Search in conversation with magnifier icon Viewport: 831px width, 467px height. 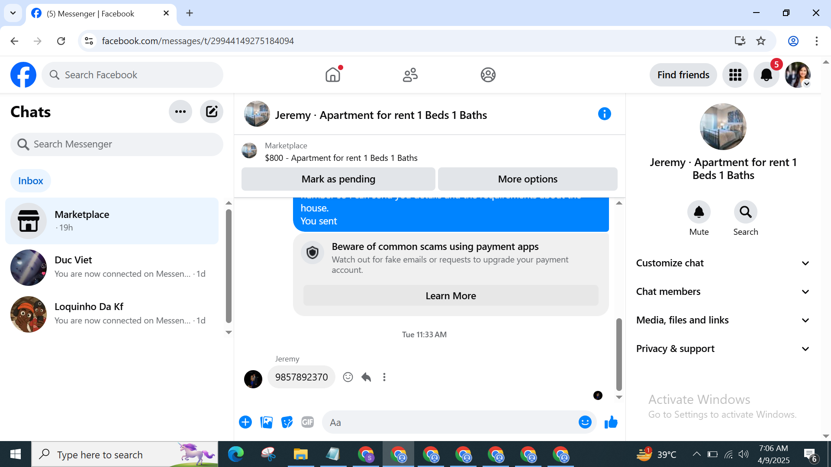point(745,212)
